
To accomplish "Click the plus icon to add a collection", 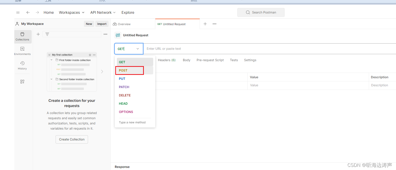I will click(x=38, y=34).
